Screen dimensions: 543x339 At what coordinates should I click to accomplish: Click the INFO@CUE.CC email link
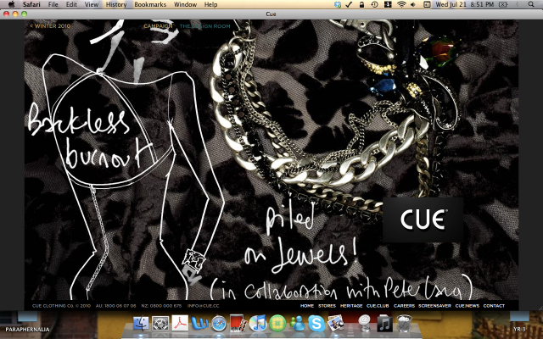point(204,306)
